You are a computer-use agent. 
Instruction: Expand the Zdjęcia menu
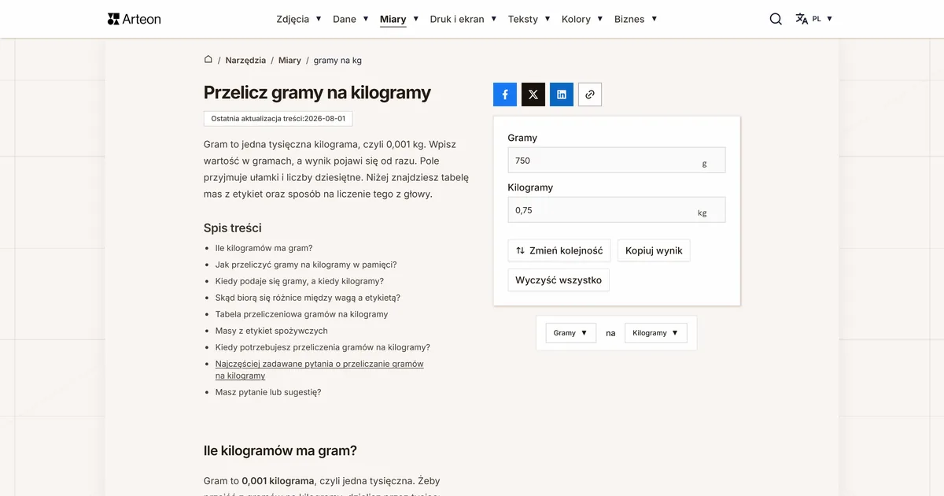point(299,19)
